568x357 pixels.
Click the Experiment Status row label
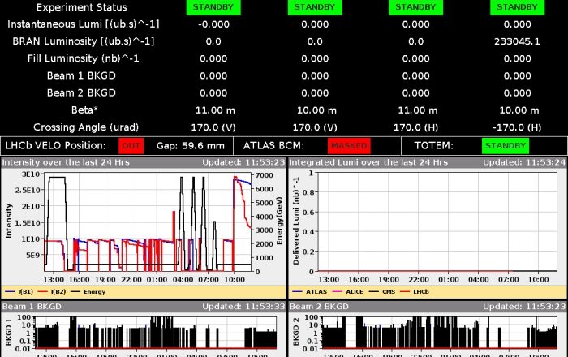pos(81,7)
